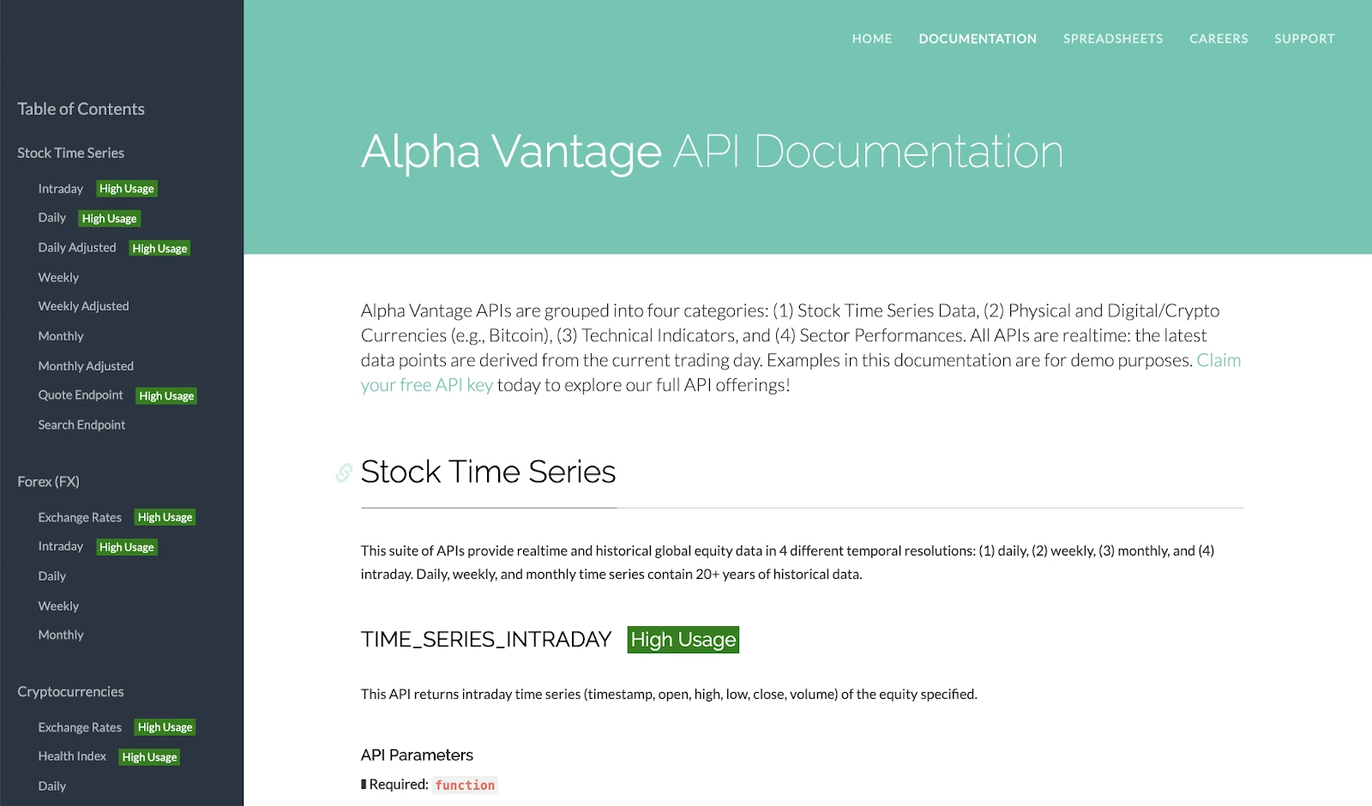Jump to the Health Index entry

72,756
